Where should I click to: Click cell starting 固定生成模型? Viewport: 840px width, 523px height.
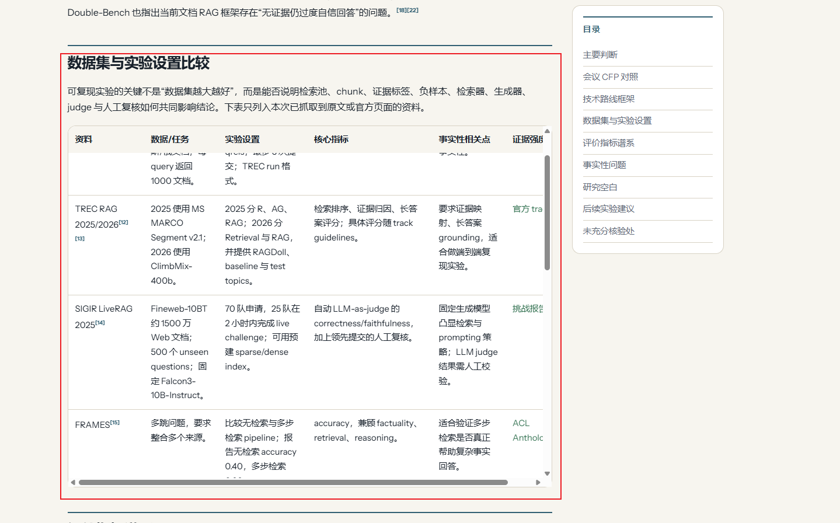point(468,344)
